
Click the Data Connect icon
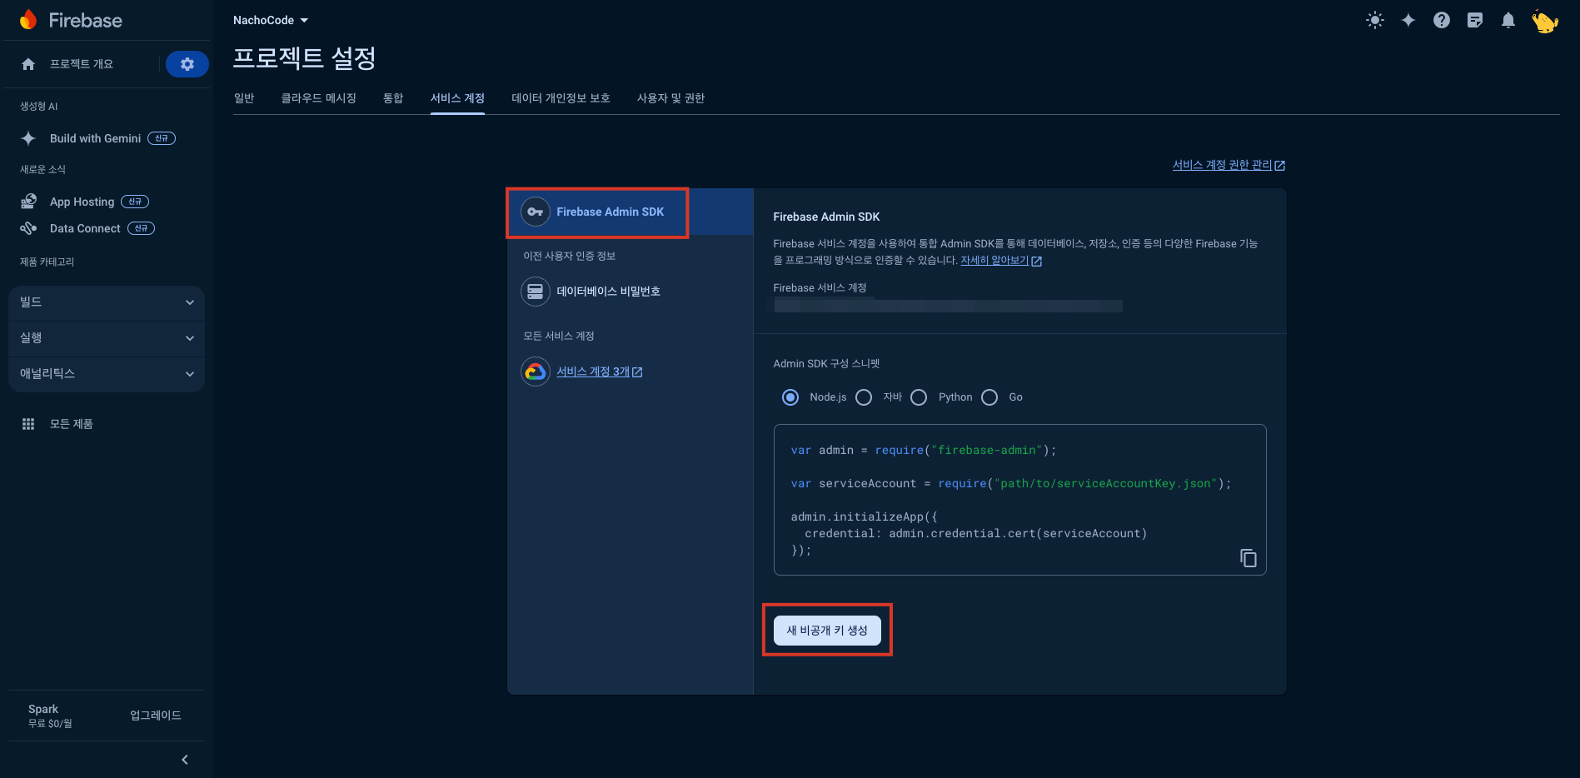coord(28,228)
